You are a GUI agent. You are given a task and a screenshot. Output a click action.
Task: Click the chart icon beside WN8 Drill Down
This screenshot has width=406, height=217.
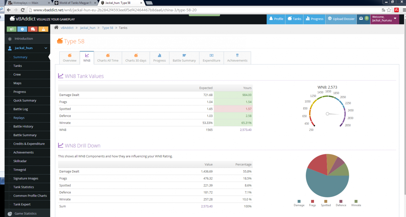pos(61,145)
